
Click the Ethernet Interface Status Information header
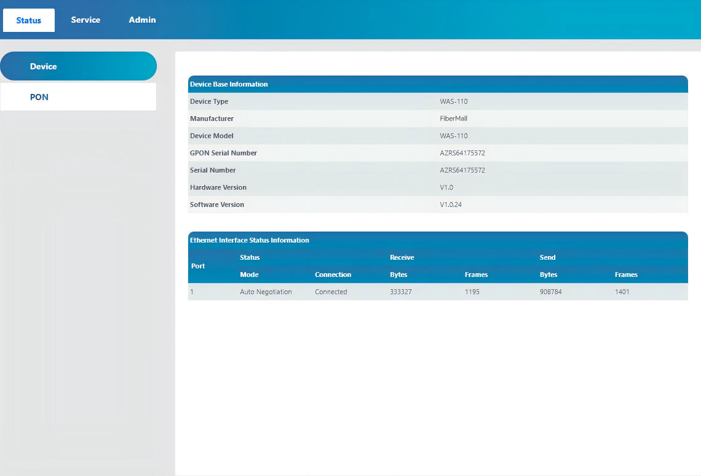(249, 240)
